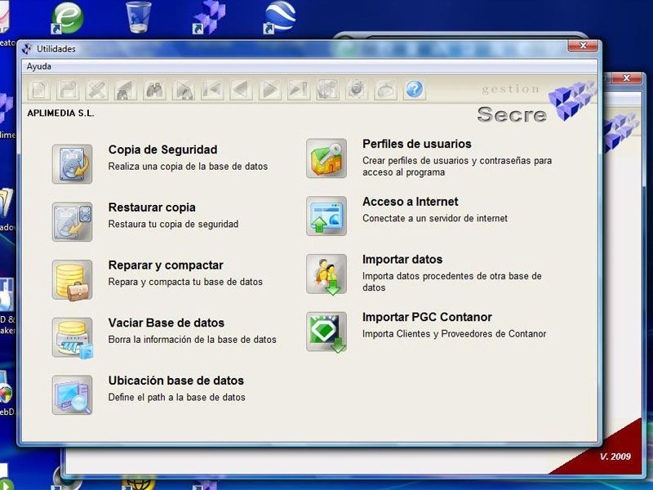Click toolbar icon just left of help button
The height and width of the screenshot is (490, 653).
coord(385,90)
